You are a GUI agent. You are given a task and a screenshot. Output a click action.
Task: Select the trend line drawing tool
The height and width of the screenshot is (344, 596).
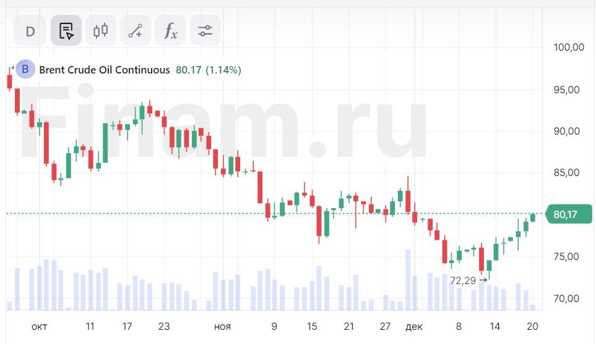click(136, 31)
